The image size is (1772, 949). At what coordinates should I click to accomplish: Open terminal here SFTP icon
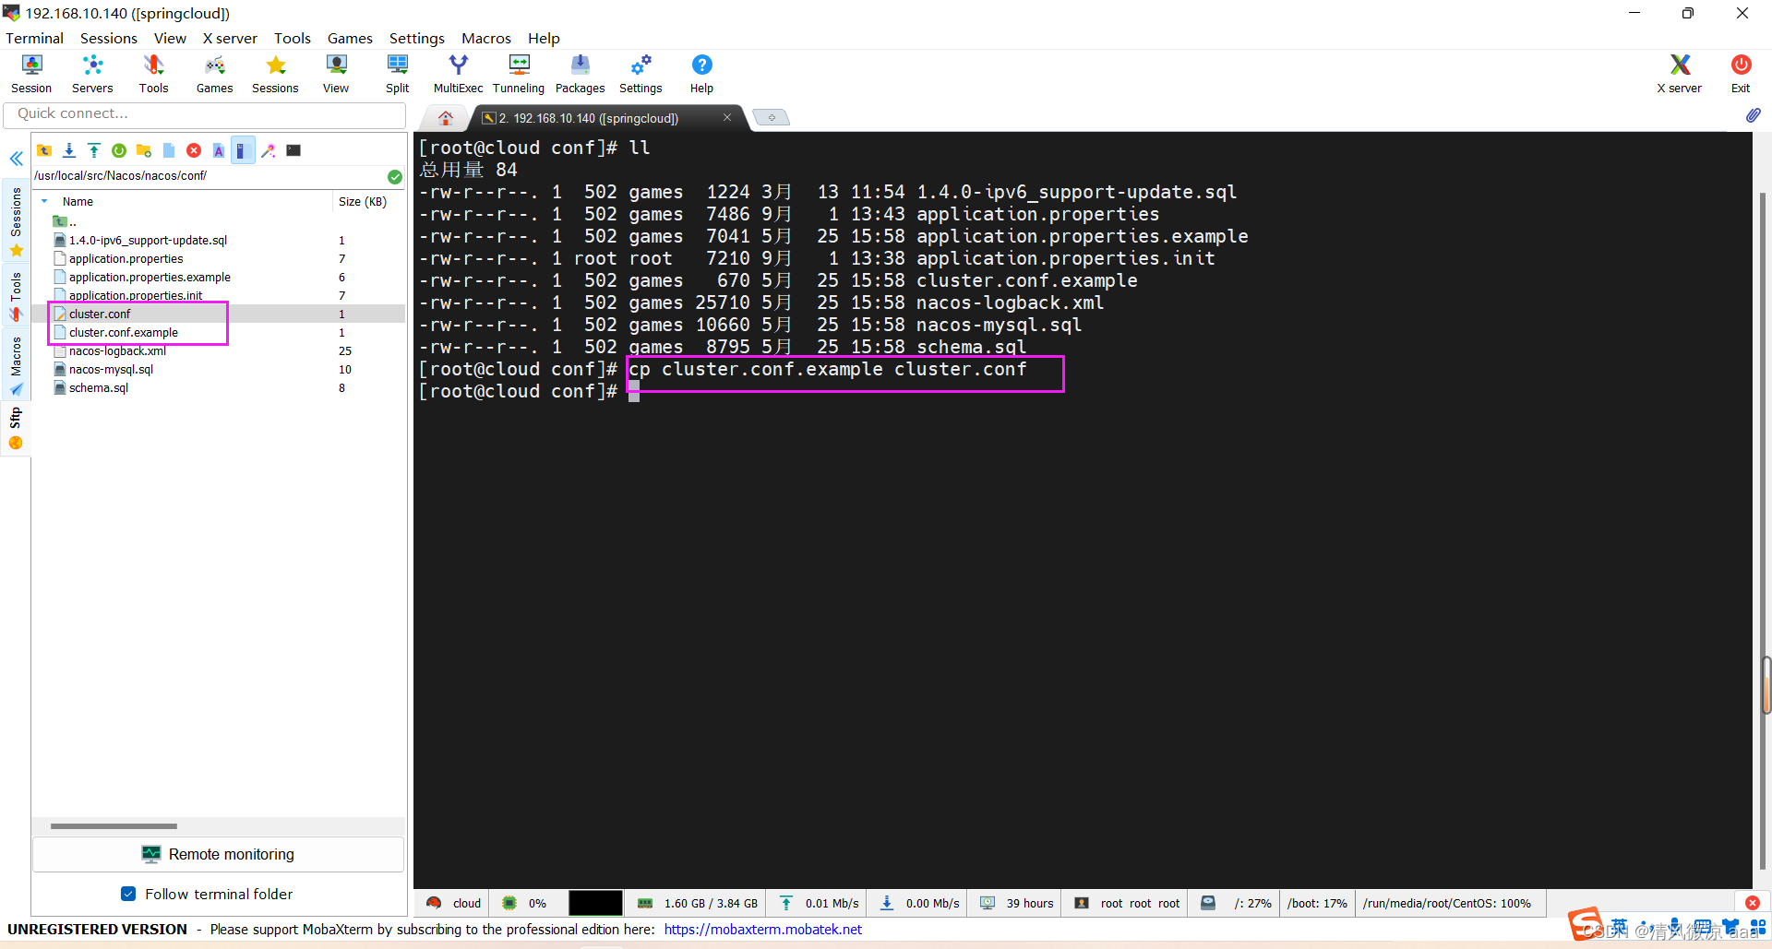(293, 150)
